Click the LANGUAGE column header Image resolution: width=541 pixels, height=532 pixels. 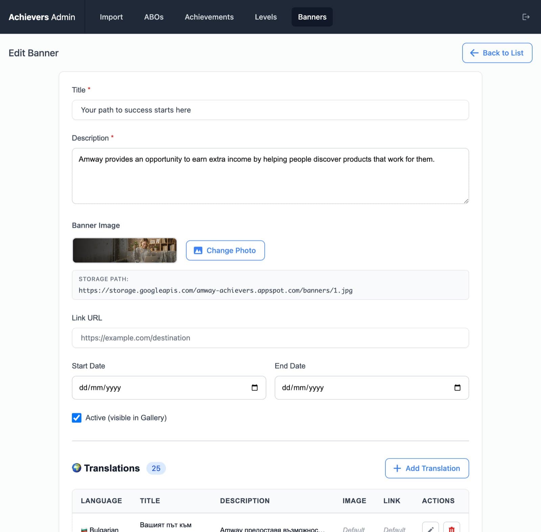pos(101,501)
